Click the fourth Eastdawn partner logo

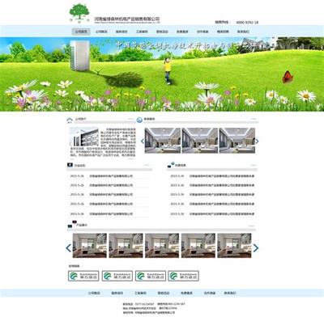coord(183,276)
